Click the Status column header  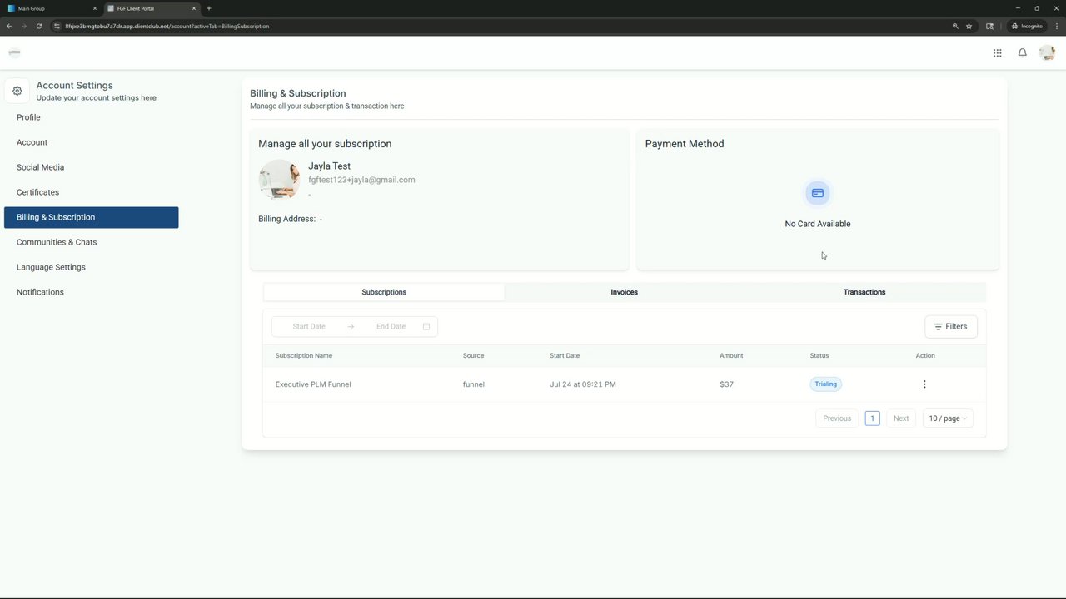[x=819, y=355]
